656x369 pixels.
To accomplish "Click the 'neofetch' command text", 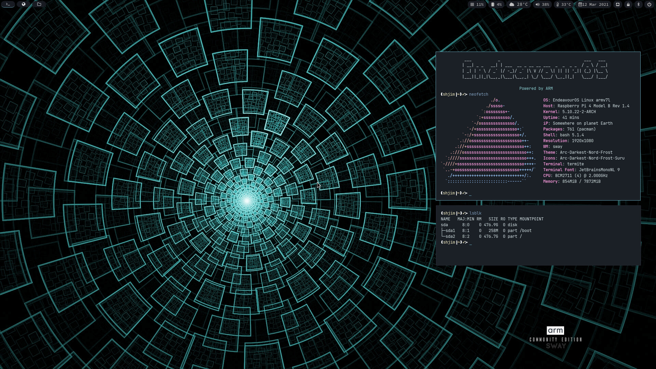I will point(479,94).
